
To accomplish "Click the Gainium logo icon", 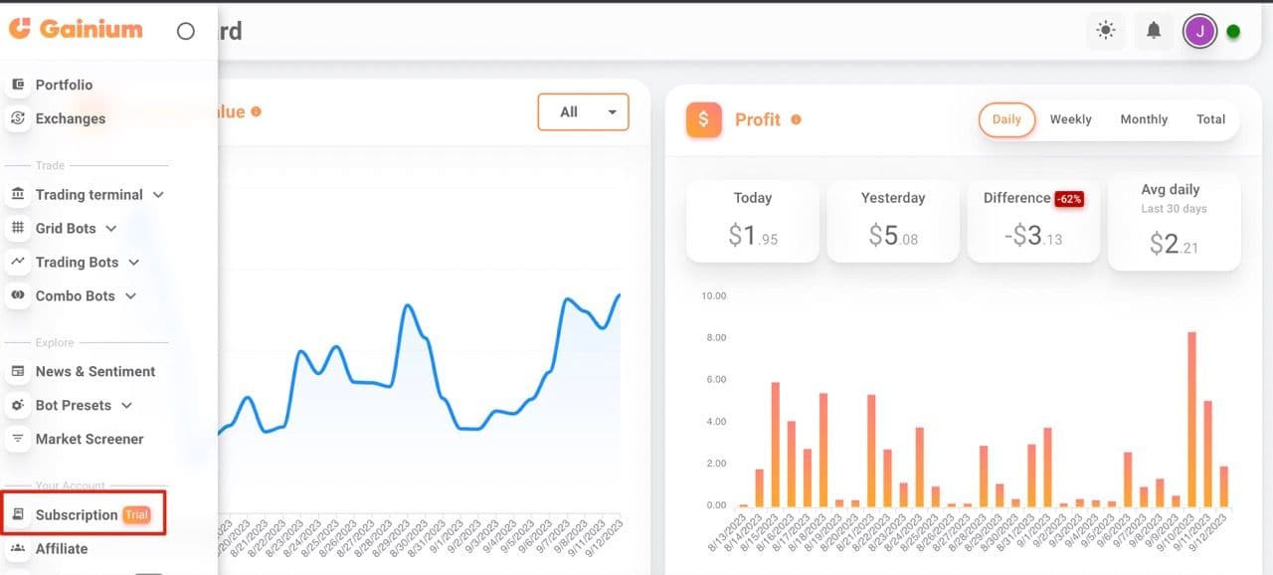I will point(20,29).
